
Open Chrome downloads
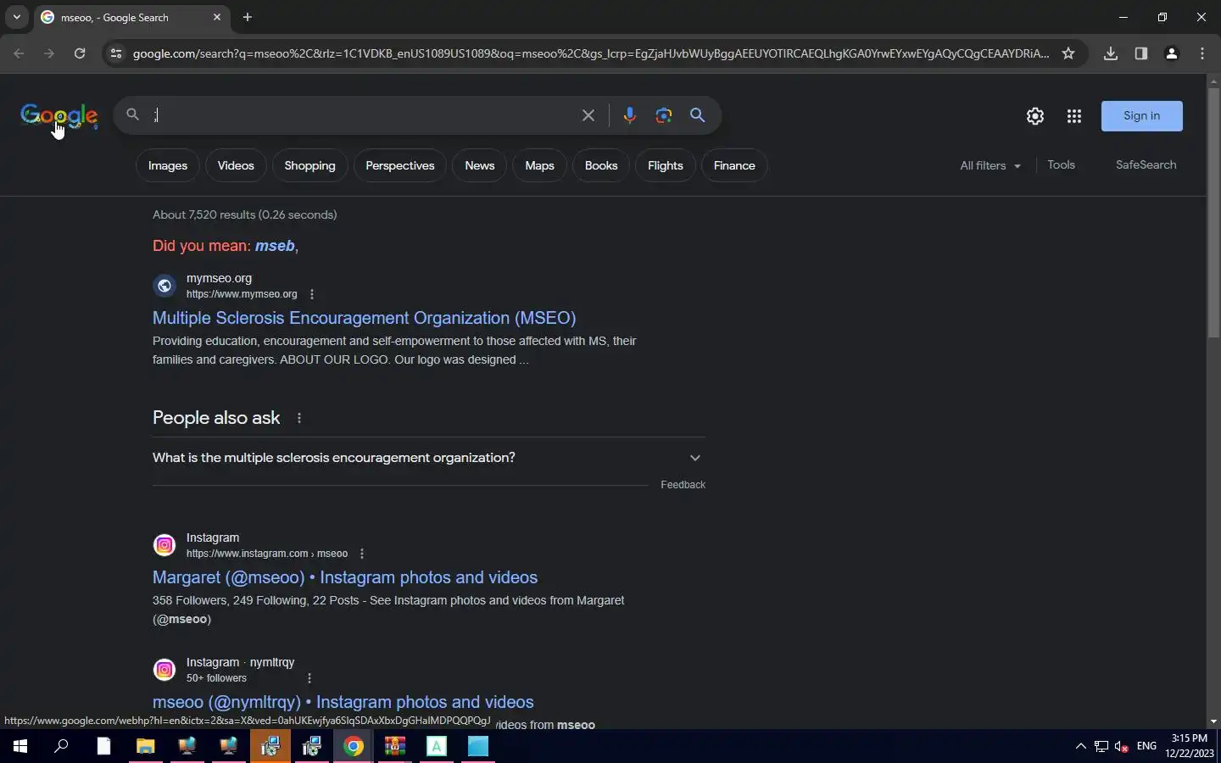point(1111,53)
